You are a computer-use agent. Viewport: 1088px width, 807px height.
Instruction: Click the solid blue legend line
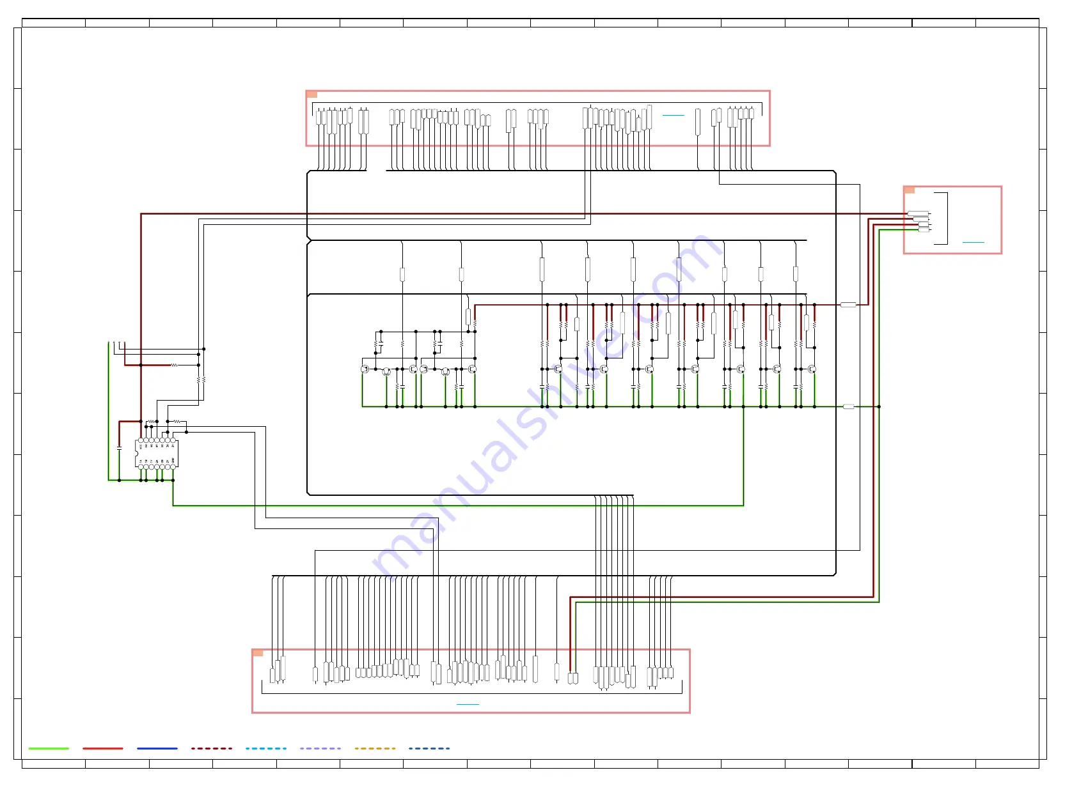click(x=157, y=748)
